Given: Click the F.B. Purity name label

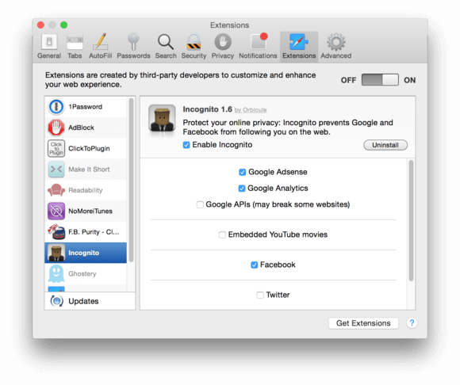Looking at the screenshot, I should [x=94, y=232].
